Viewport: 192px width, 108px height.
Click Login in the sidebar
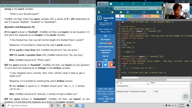105,60
